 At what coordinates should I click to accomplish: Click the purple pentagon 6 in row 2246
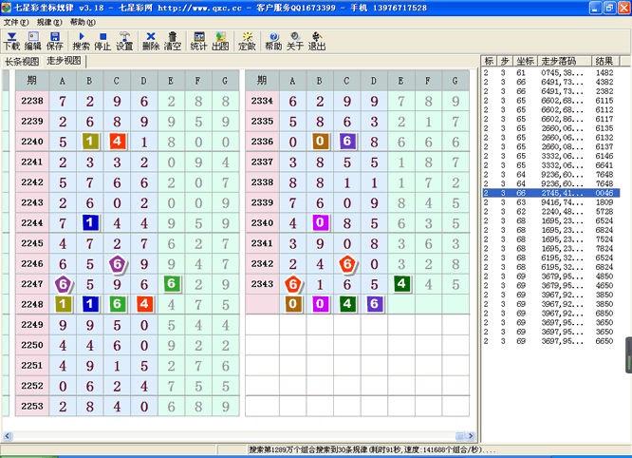pos(118,264)
